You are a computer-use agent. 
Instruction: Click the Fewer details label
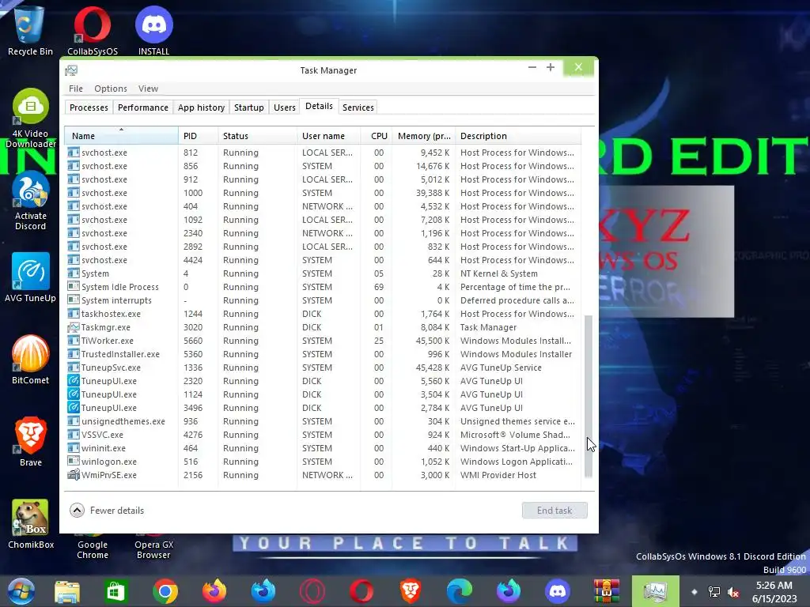(117, 511)
